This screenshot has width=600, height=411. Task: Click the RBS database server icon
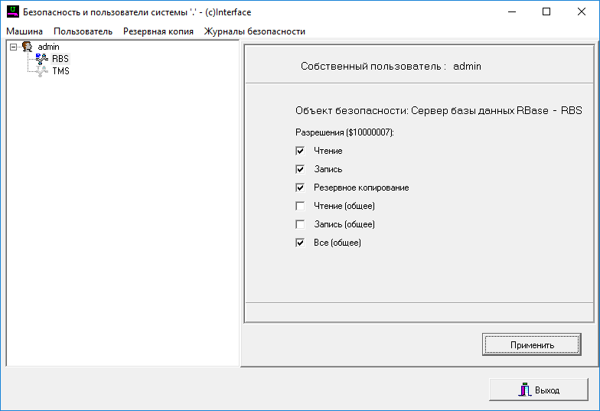point(41,59)
